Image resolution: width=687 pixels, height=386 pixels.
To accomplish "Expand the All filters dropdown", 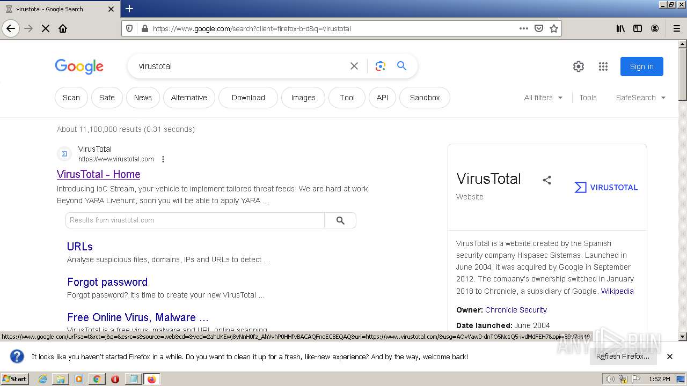I will (543, 98).
